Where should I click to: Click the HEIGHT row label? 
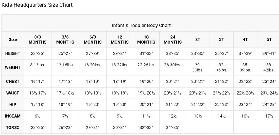coord(13,53)
